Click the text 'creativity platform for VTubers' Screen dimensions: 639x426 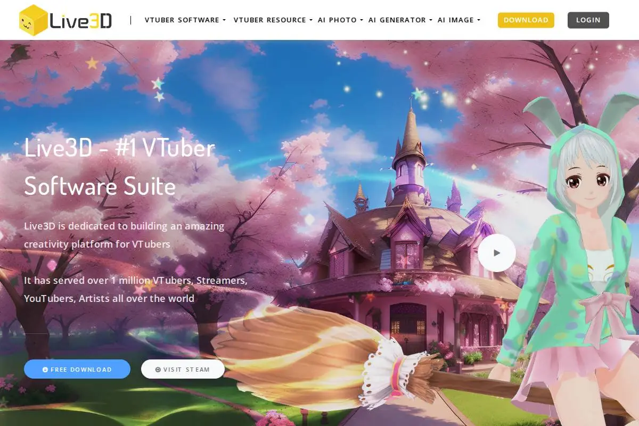[97, 244]
